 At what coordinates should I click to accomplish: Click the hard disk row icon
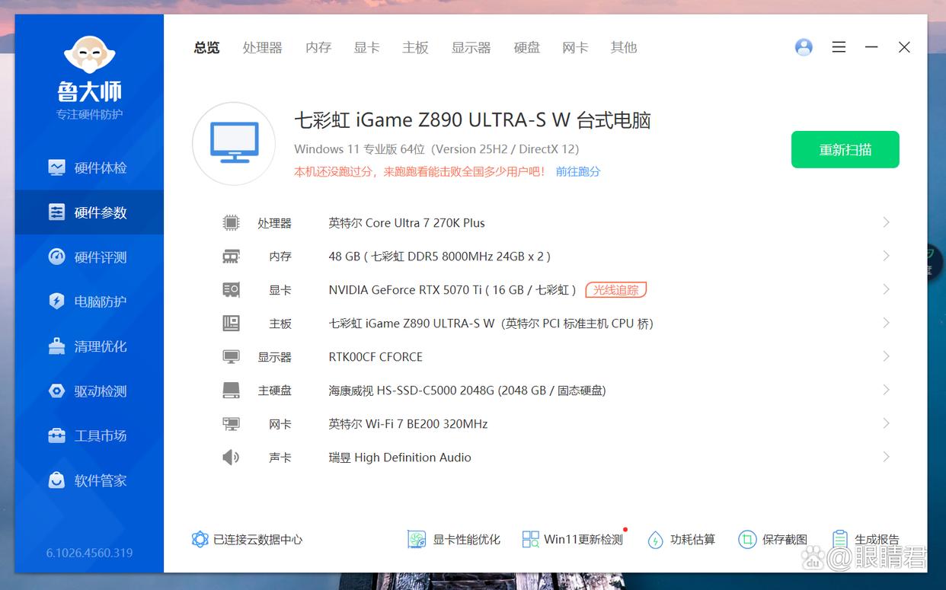click(231, 391)
